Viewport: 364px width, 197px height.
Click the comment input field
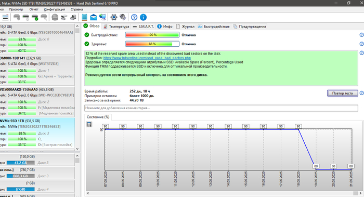pyautogui.click(x=221, y=108)
